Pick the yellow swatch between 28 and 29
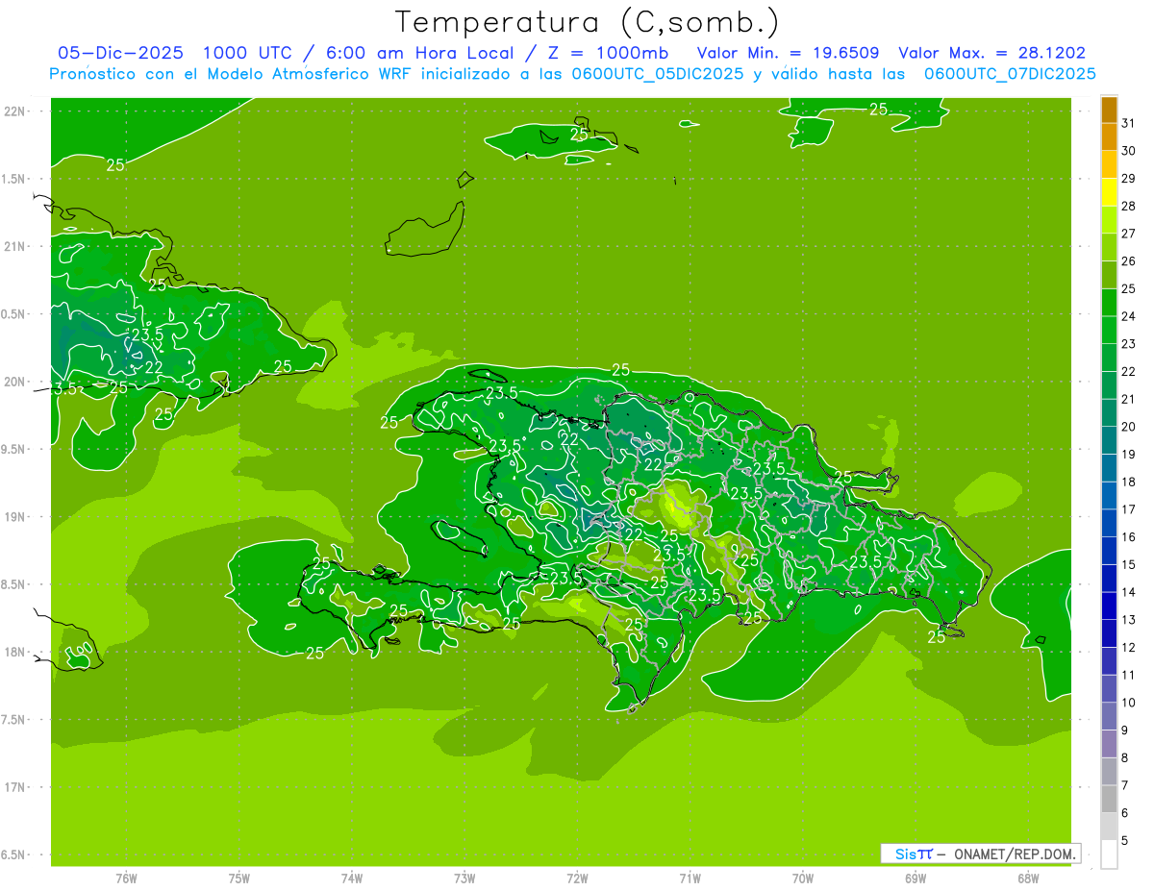The image size is (1154, 891). 1109,192
